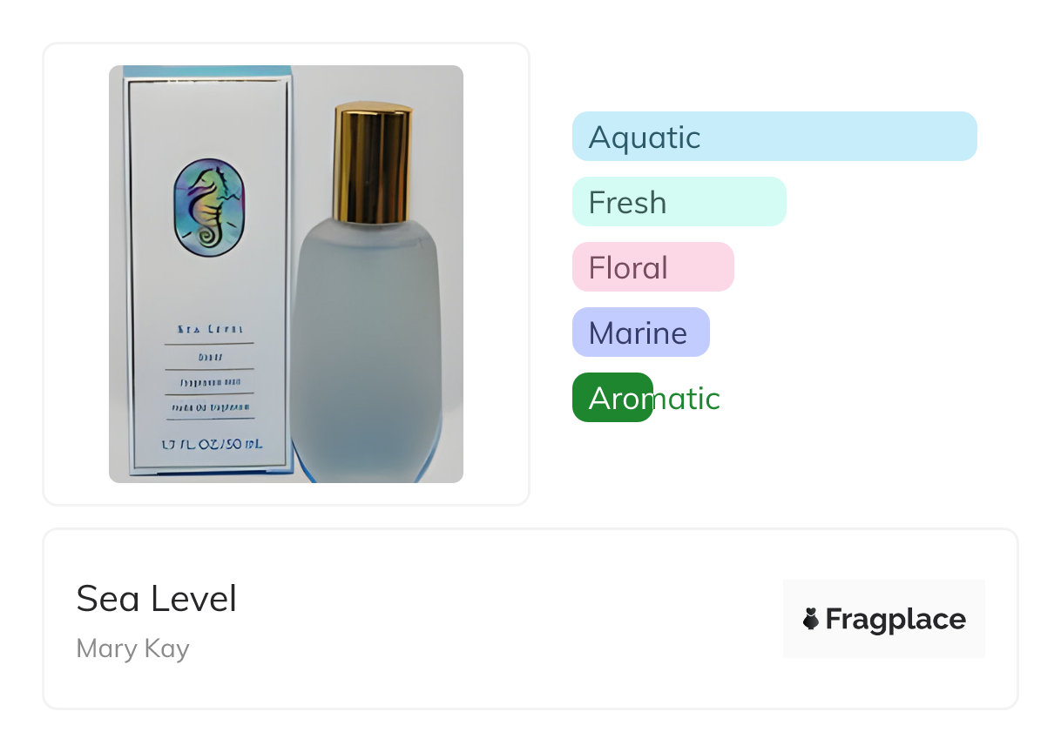Click the volume text on the box
This screenshot has width=1061, height=752.
point(212,444)
